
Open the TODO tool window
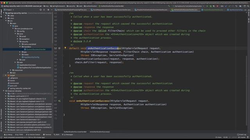[19, 135]
